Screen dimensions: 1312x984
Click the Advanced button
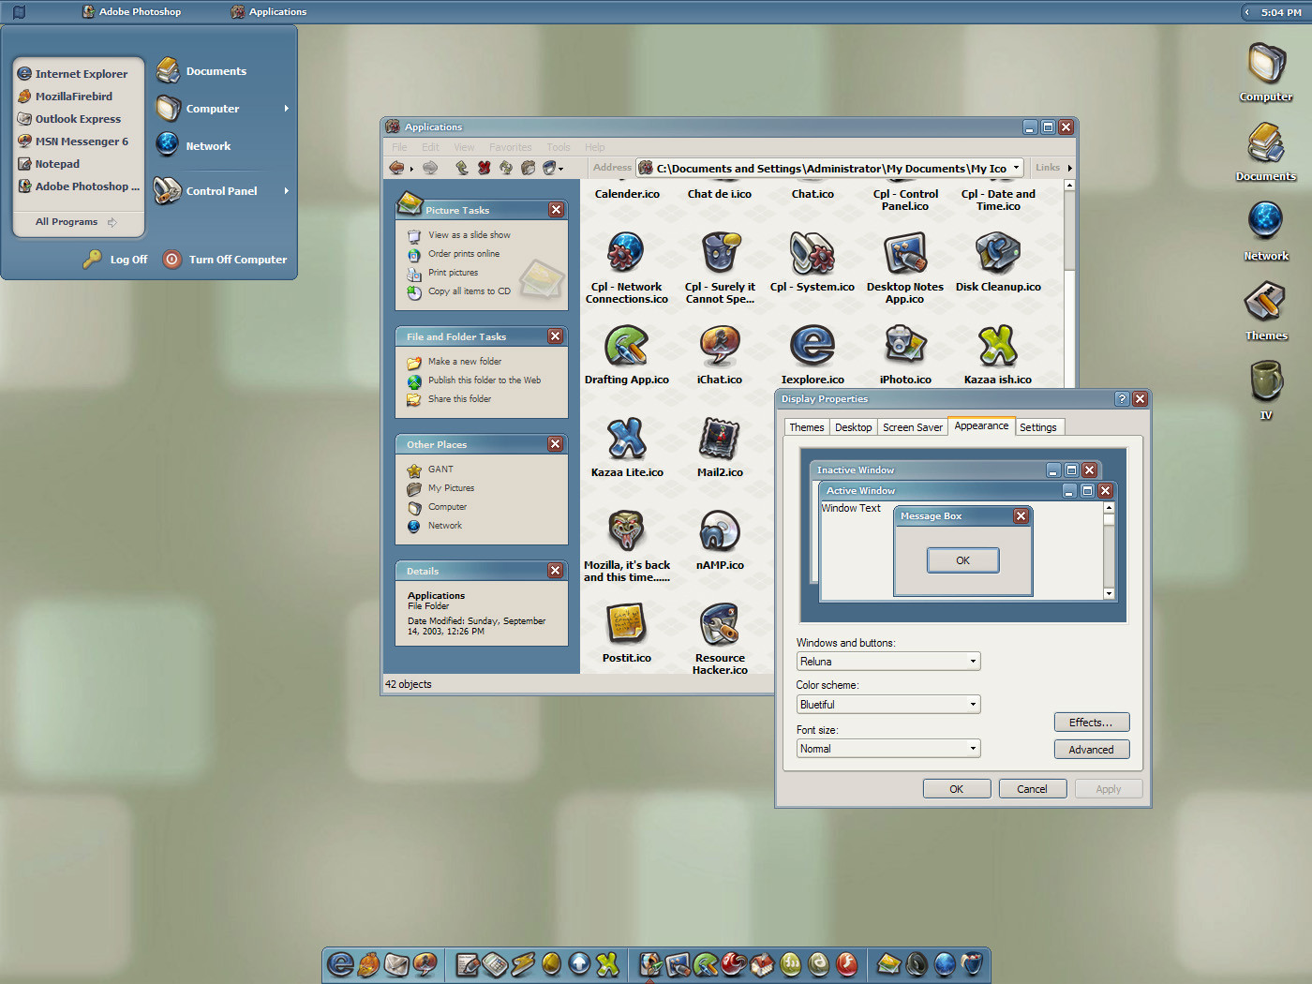[1091, 750]
